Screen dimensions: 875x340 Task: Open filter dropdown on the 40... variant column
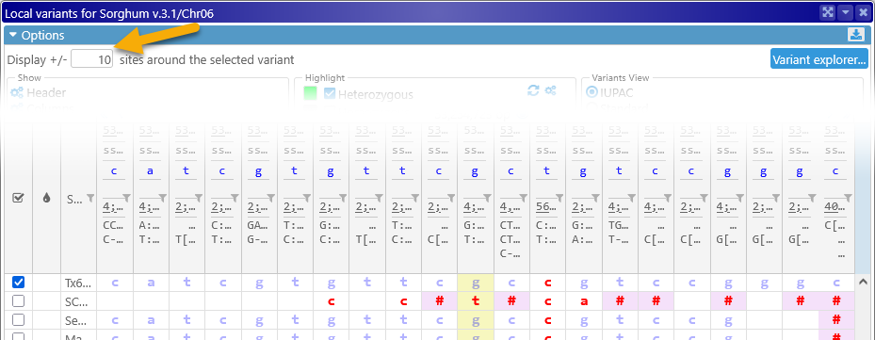click(848, 197)
